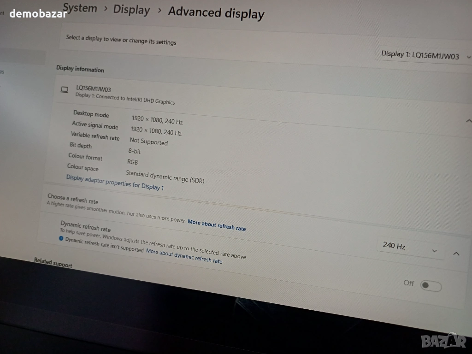Click 'Display 1: Connected to Intel(R) UHD Graphics'
This screenshot has height=354, width=472.
125,99
